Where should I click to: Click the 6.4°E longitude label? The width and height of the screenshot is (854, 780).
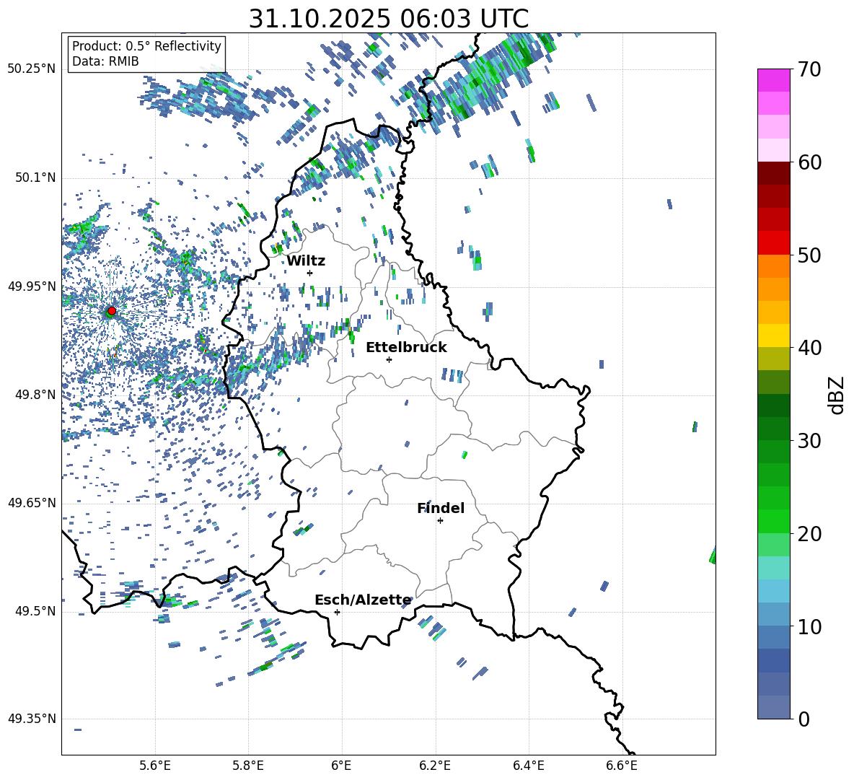[x=528, y=766]
